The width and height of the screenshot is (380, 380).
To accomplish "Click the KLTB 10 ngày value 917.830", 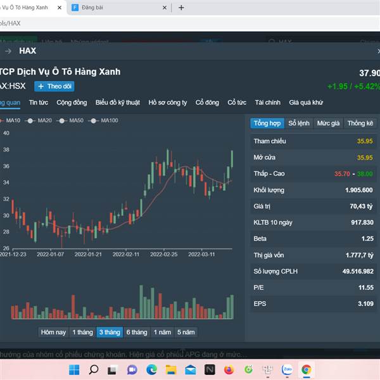I will click(x=362, y=222).
